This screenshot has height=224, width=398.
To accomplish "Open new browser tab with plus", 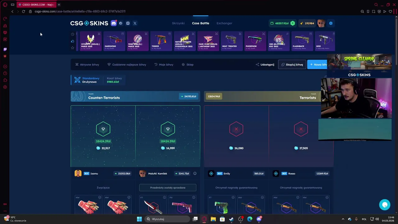I will [x=59, y=5].
